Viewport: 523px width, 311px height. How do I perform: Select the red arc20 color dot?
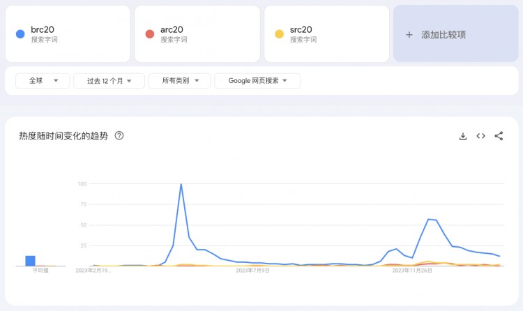click(150, 34)
